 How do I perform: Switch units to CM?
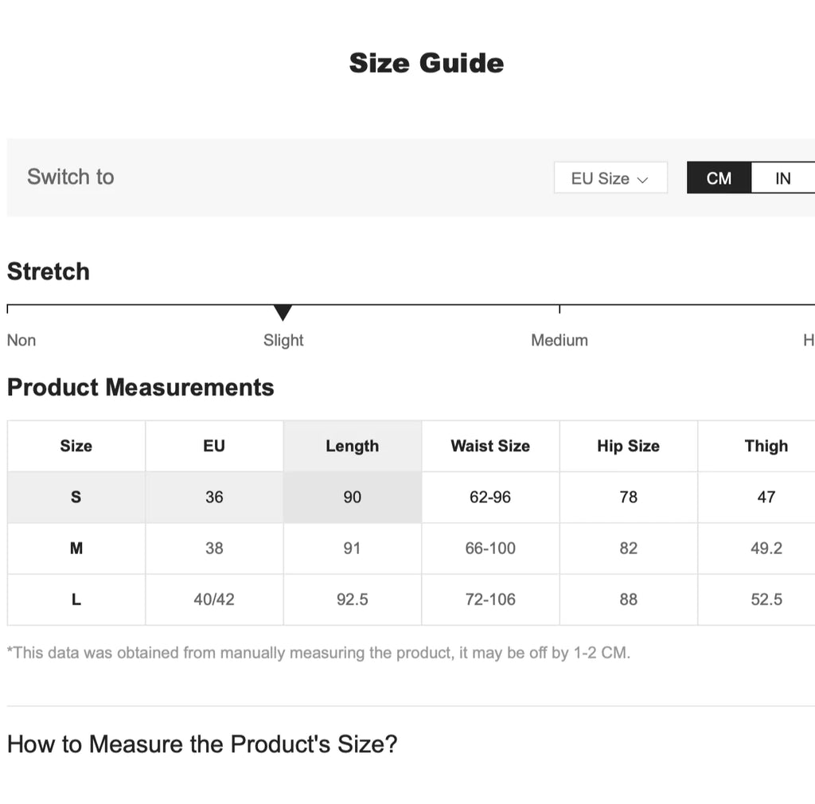click(718, 178)
